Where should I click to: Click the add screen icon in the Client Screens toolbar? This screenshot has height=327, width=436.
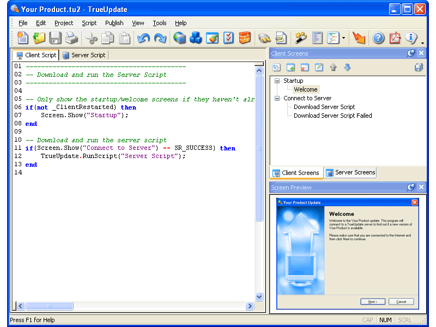tap(290, 67)
